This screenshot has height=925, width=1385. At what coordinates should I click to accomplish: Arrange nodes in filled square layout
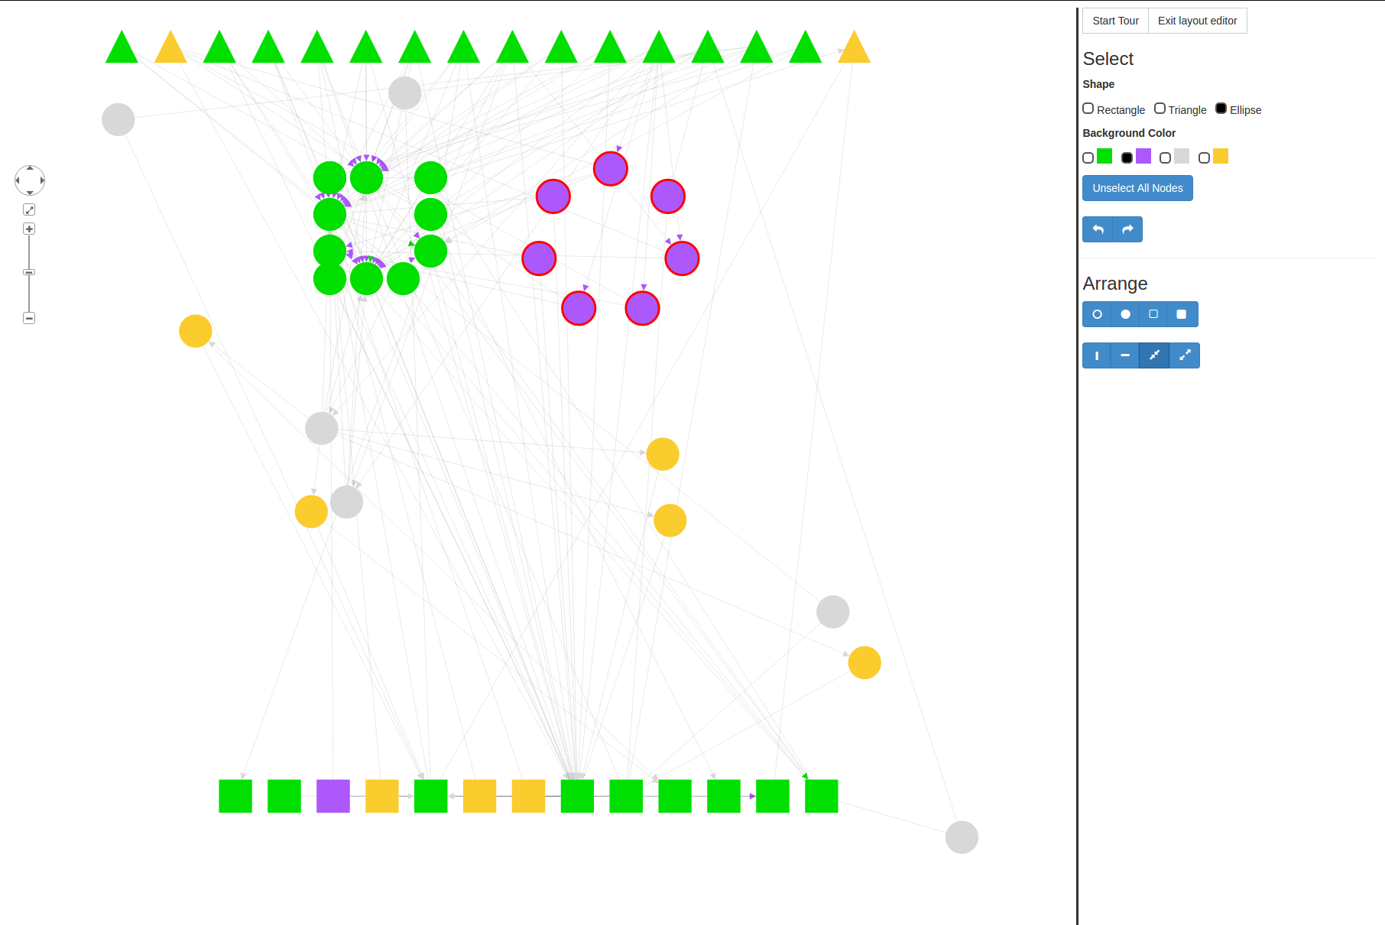click(1182, 314)
